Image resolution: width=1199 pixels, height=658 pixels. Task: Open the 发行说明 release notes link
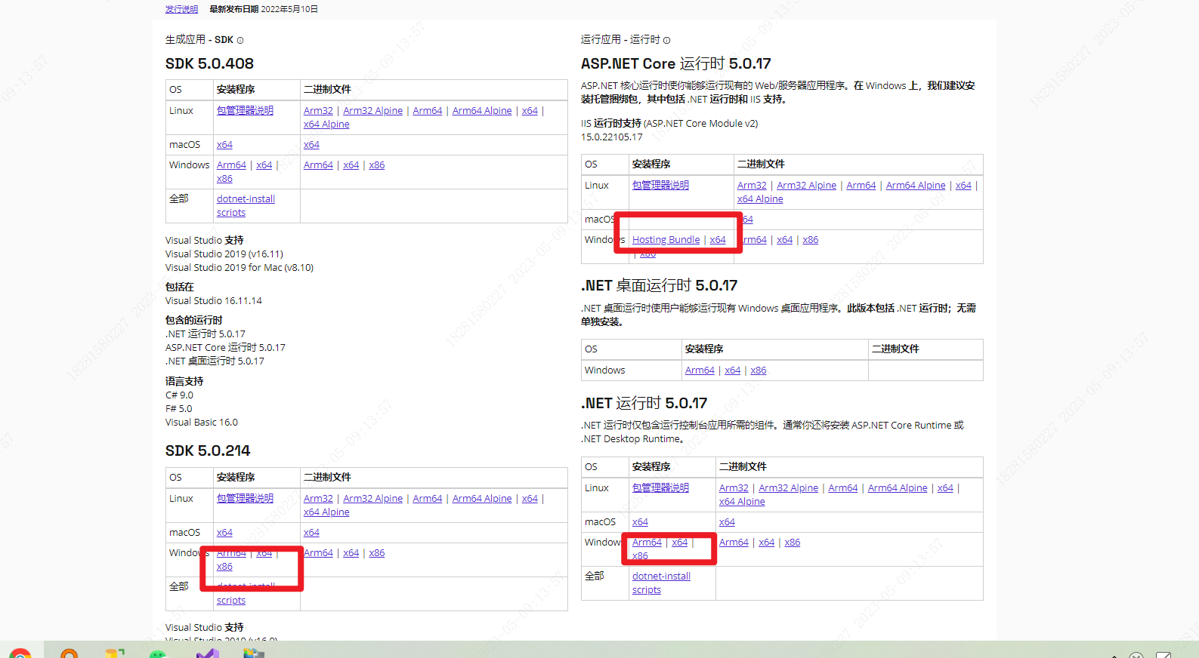[x=181, y=9]
